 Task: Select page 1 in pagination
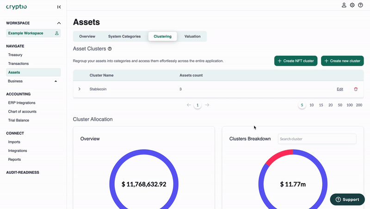197,105
